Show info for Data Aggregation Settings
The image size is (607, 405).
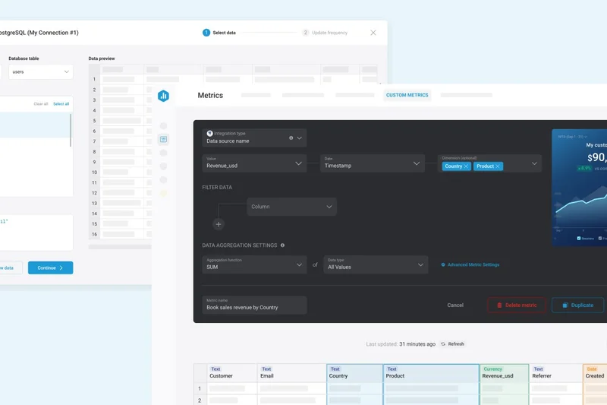tap(282, 245)
